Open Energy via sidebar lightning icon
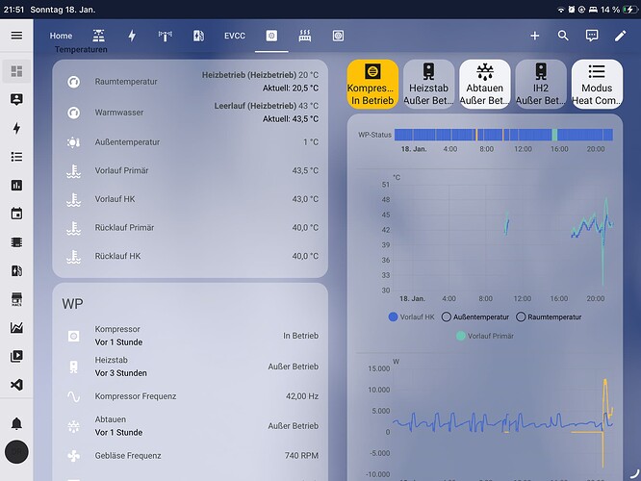641x481 pixels. [x=16, y=128]
